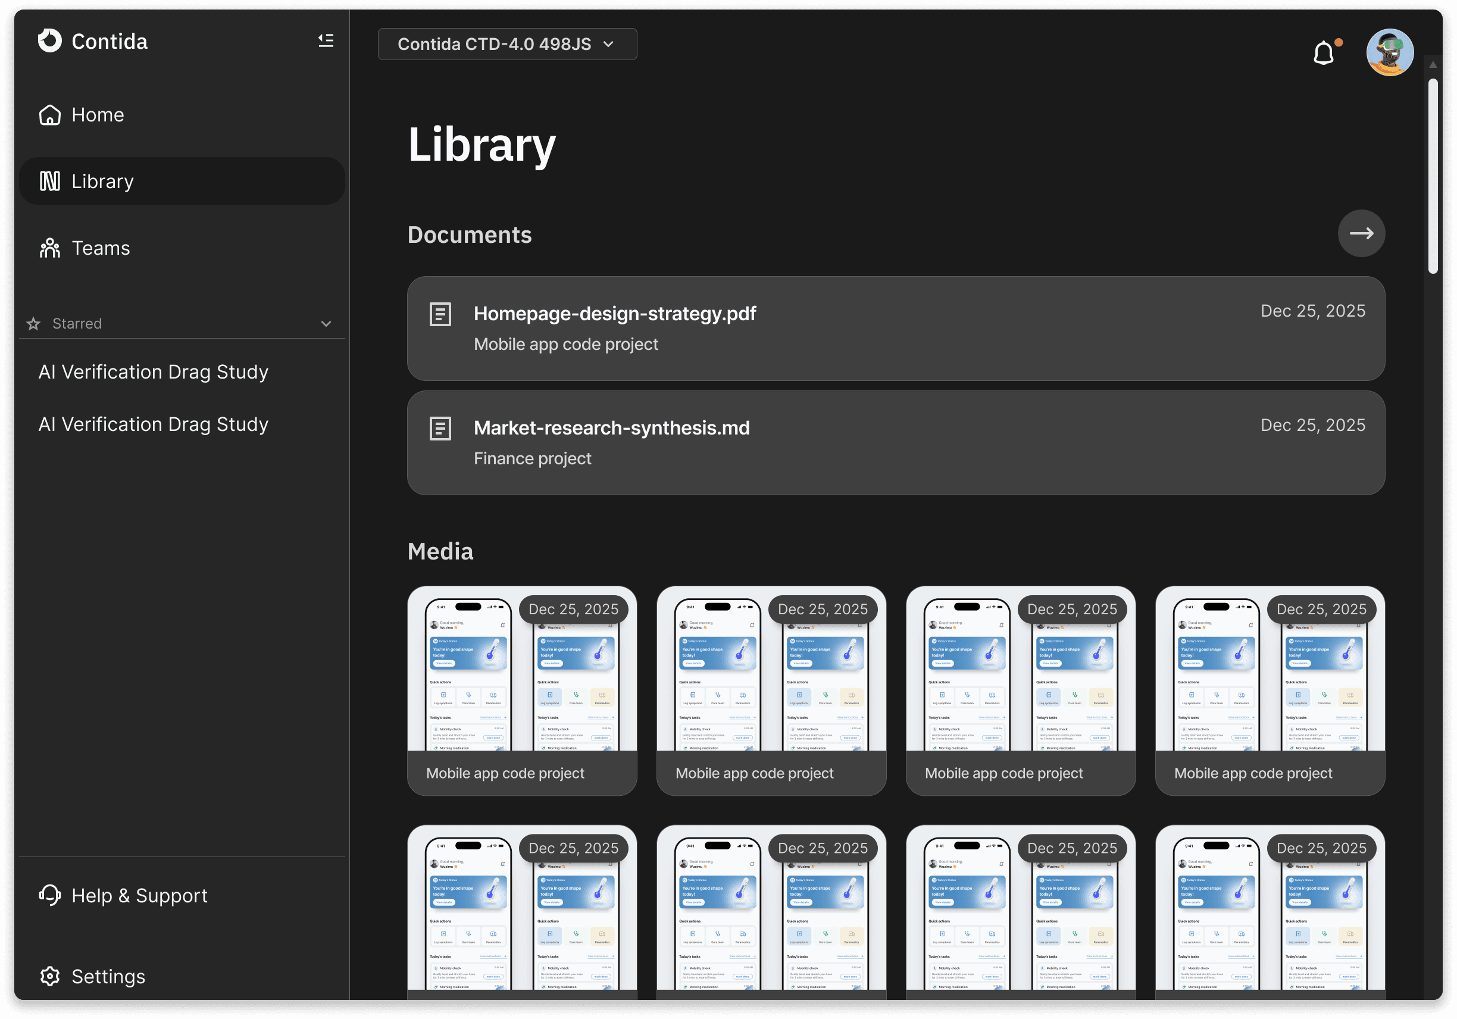Open the Contida CTD-4.0 498JS dropdown
This screenshot has width=1457, height=1019.
[507, 45]
